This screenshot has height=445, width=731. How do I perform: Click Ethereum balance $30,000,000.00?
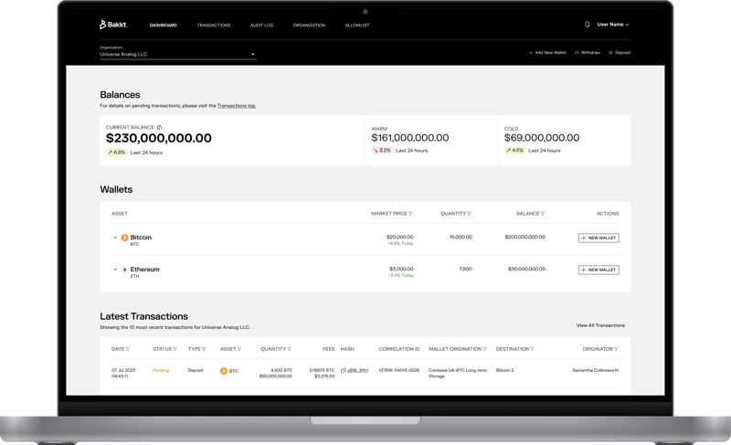(527, 269)
